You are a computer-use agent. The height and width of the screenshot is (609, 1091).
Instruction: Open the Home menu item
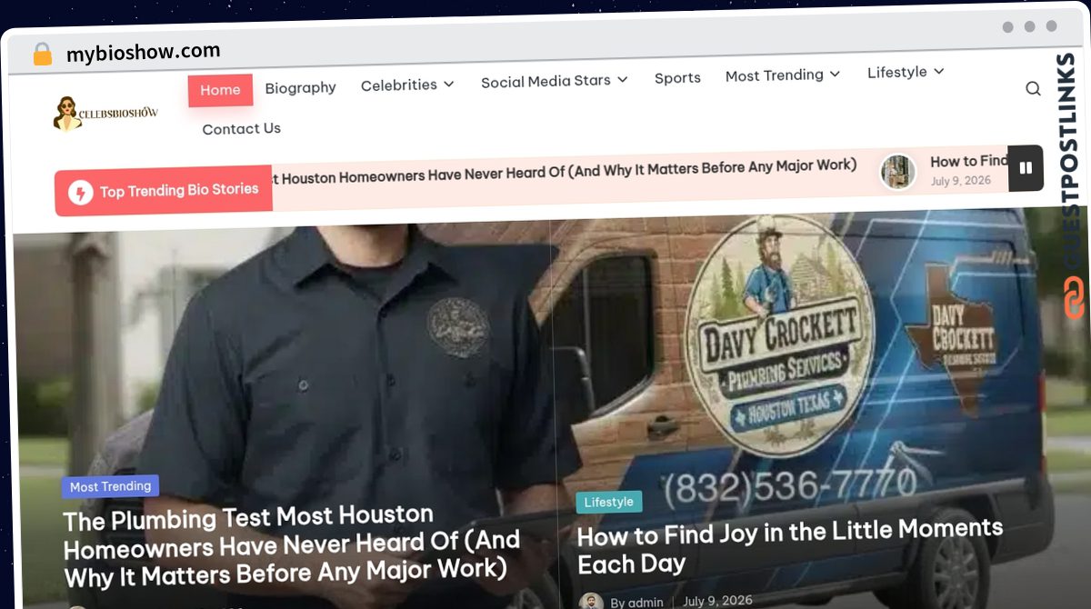(x=220, y=90)
